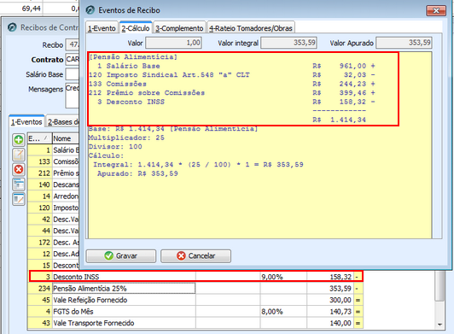Select event row 44 Desc.Va
This screenshot has width=454, height=334.
[x=53, y=231]
